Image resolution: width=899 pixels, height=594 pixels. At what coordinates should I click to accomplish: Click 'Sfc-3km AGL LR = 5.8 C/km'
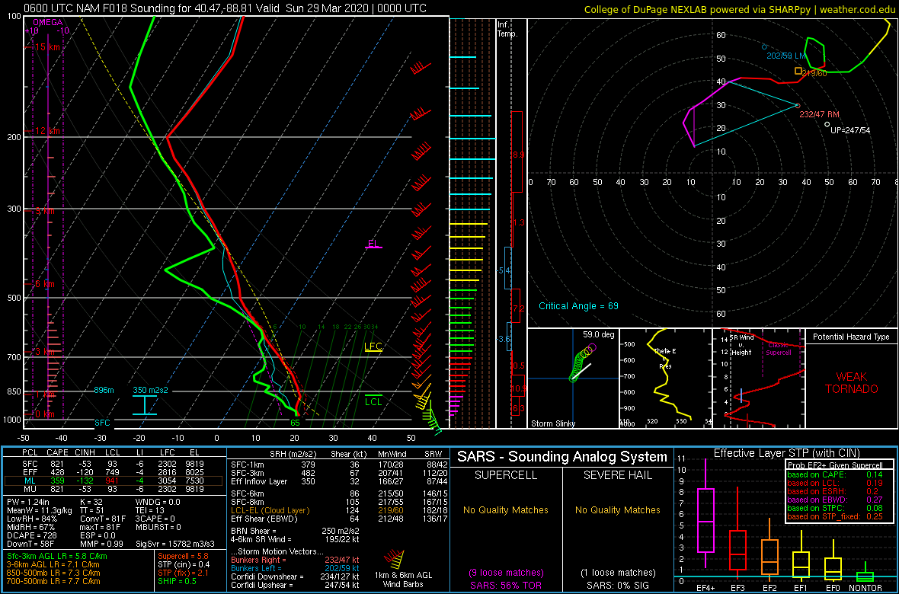[x=56, y=556]
